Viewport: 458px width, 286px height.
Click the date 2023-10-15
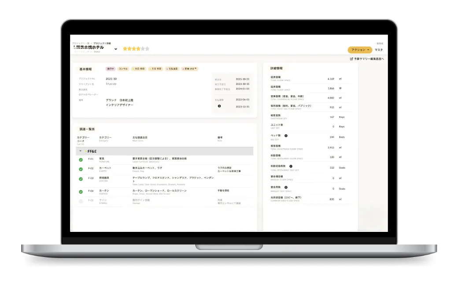(x=243, y=84)
